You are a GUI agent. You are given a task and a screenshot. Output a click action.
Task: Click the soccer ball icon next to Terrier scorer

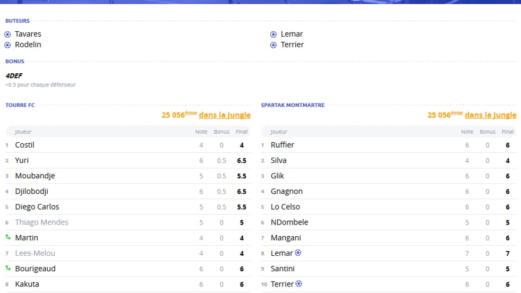(x=273, y=45)
